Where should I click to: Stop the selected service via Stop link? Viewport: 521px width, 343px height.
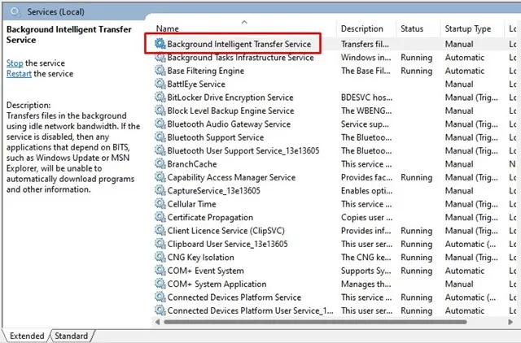click(x=15, y=63)
